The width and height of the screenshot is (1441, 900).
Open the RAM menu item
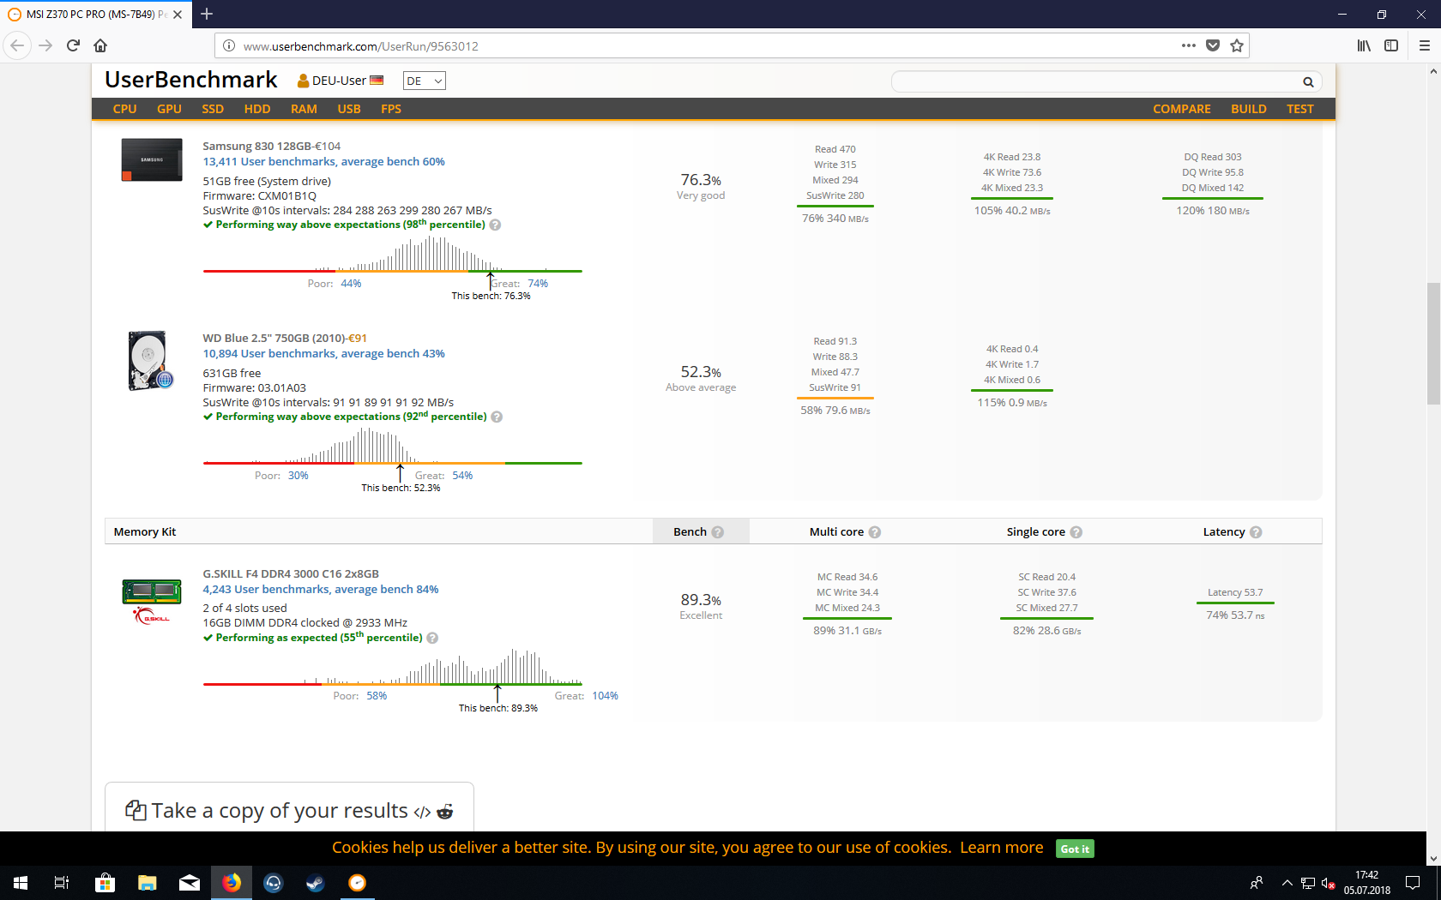(x=304, y=109)
